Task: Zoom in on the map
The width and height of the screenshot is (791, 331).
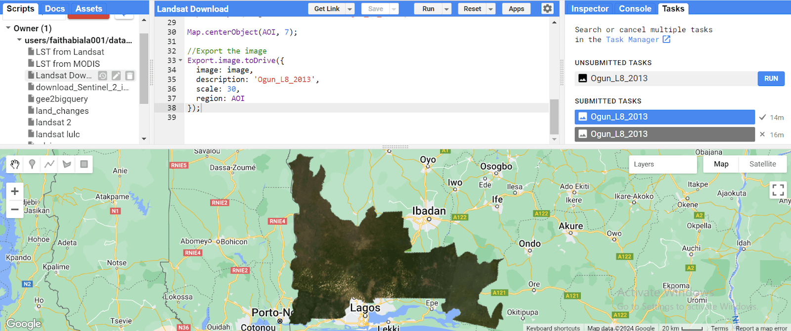Action: pos(15,191)
